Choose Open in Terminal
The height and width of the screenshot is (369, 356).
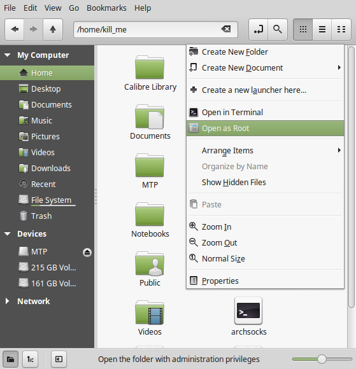click(265, 113)
